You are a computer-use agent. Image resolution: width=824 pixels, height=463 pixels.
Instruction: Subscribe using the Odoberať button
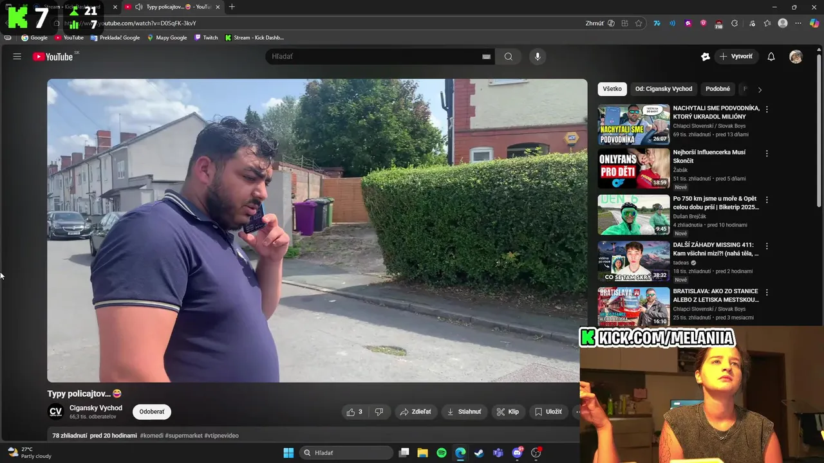pos(152,412)
